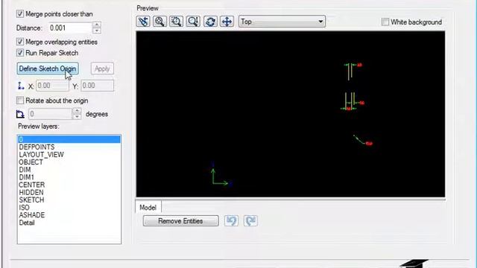The width and height of the screenshot is (477, 268).
Task: Enable Rotate about the origin
Action: 20,100
